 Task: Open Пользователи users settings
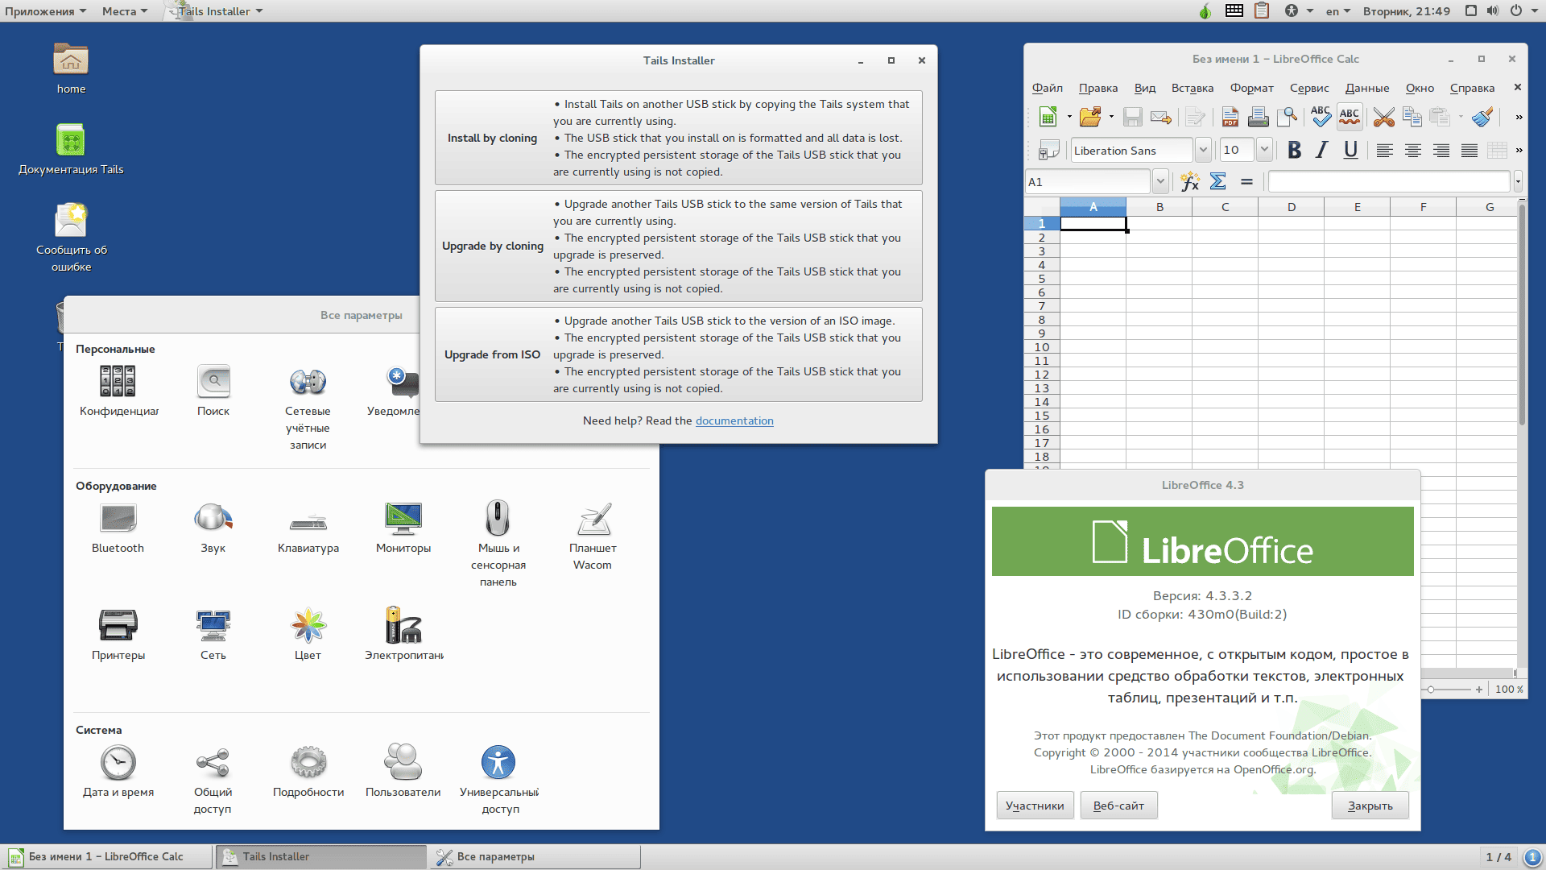403,772
